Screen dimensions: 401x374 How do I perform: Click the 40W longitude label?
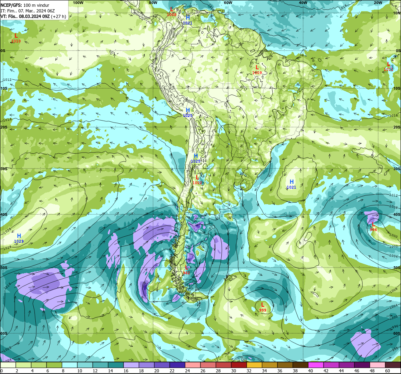[x=303, y=2]
